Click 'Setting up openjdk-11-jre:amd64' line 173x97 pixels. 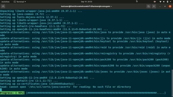(x=47, y=78)
